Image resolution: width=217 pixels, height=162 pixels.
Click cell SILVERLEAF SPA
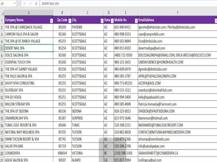click(x=29, y=90)
